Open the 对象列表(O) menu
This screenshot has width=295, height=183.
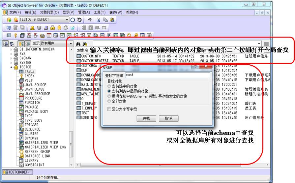49,12
